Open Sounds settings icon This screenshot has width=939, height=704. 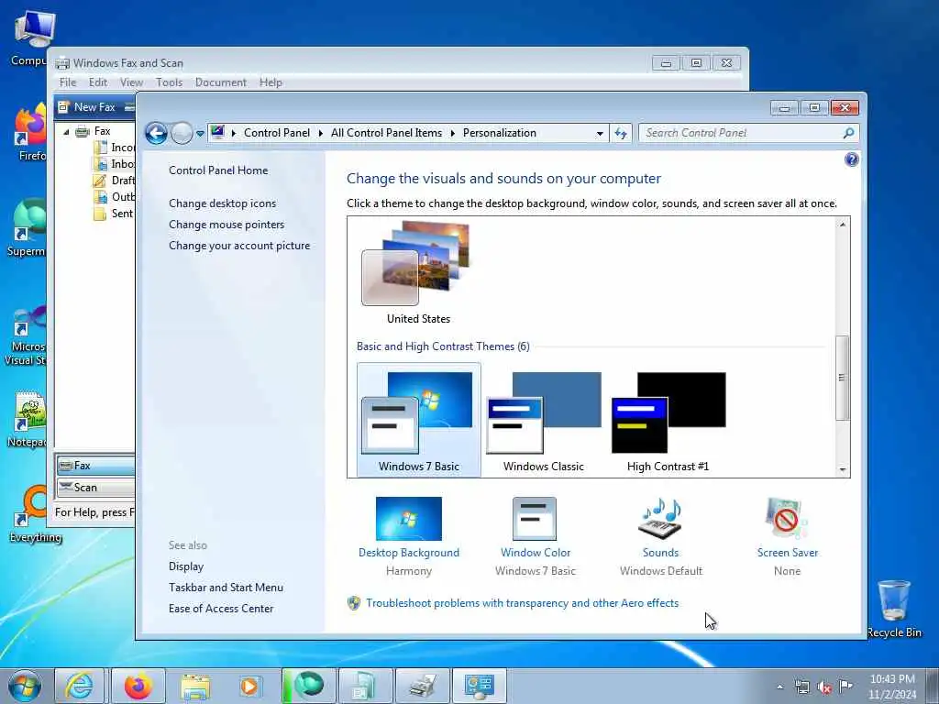(660, 519)
